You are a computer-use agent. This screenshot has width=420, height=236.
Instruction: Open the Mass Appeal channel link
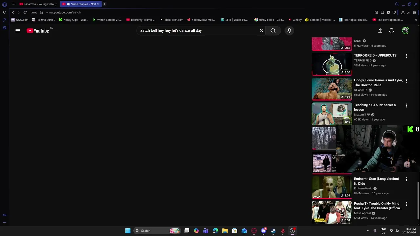point(362,213)
